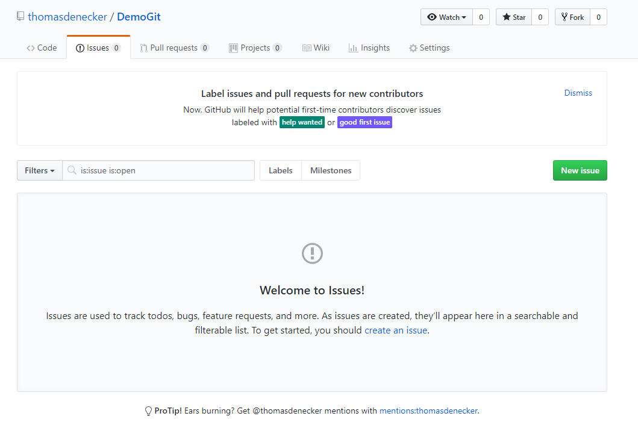Open the DemoGit repository link
Image resolution: width=638 pixels, height=428 pixels.
139,17
